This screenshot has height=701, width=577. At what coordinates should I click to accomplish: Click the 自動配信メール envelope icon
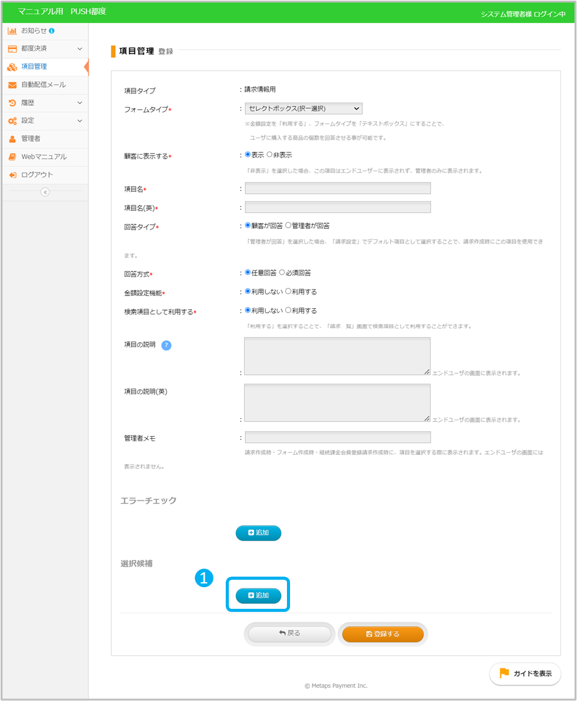(12, 85)
